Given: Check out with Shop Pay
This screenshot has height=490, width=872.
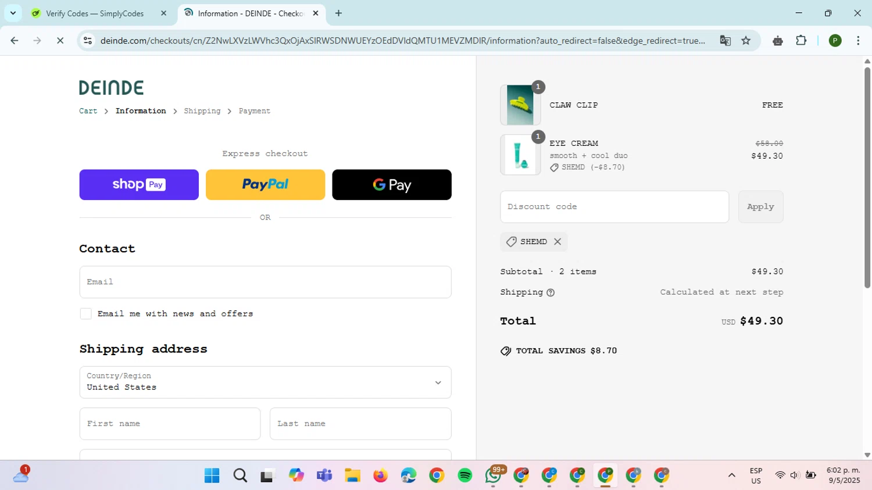Looking at the screenshot, I should pos(139,185).
